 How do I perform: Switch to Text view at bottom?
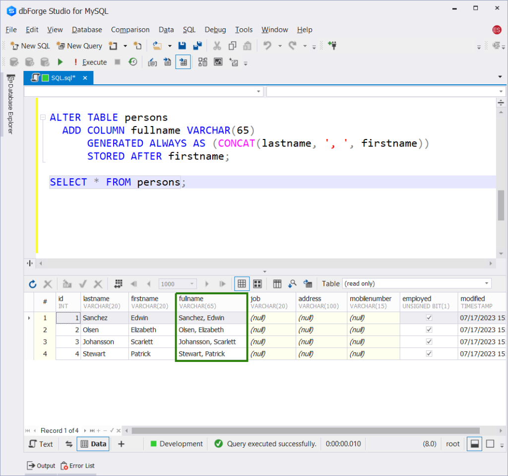pos(41,444)
